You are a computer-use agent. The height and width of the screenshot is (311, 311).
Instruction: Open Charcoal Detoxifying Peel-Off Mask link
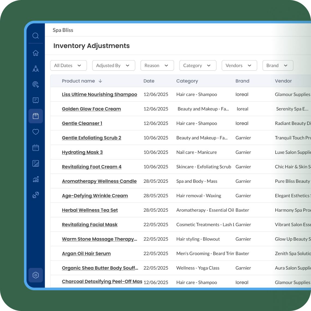pos(102,282)
